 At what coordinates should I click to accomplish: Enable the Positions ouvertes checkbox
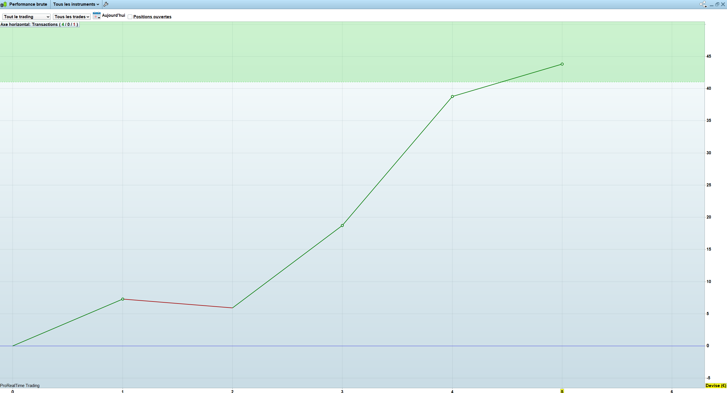tap(130, 17)
